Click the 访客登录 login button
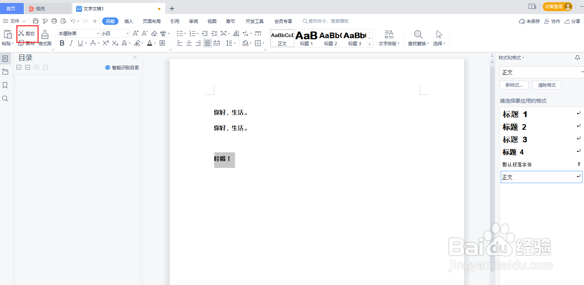The image size is (584, 285). tap(557, 7)
